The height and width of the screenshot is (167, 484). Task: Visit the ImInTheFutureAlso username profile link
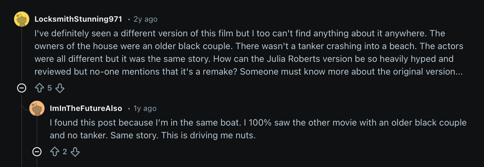[86, 108]
